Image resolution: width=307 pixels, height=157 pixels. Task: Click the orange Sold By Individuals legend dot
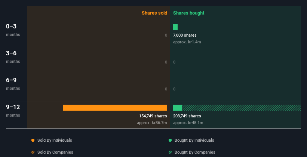[x=33, y=140]
